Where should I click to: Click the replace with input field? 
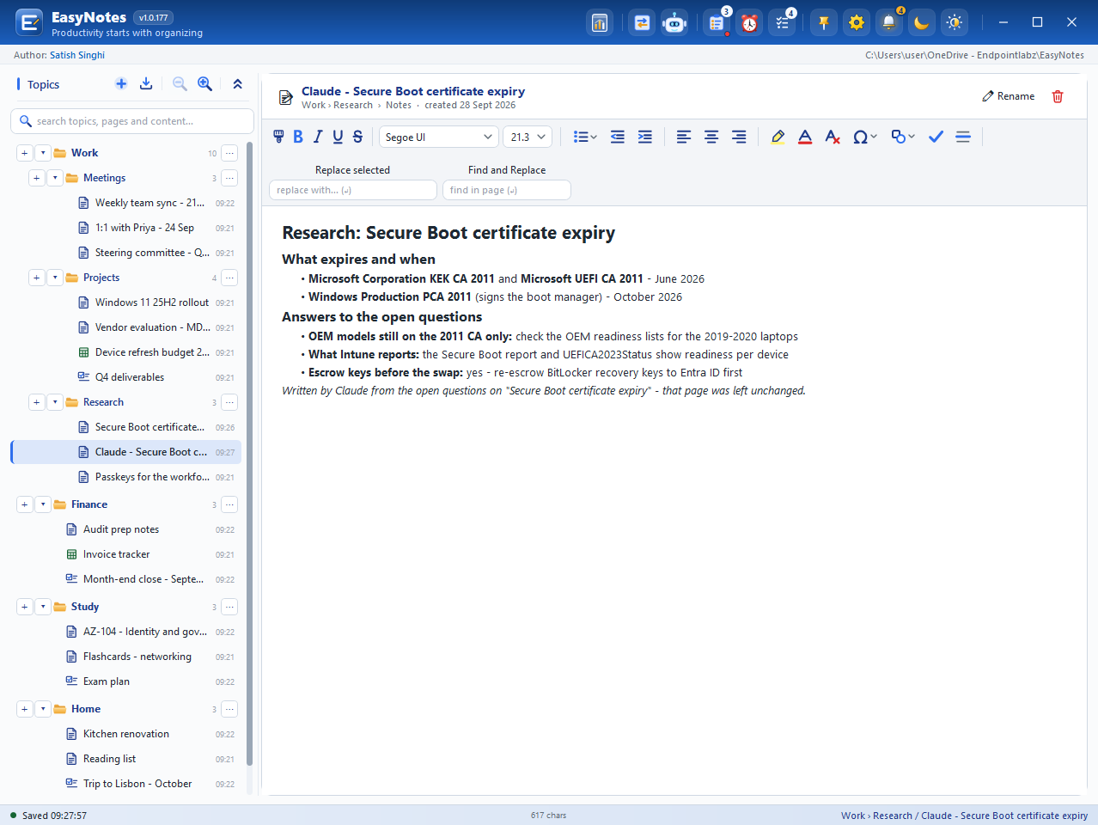pos(353,190)
